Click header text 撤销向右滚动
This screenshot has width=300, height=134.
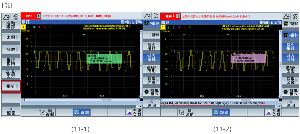(270, 22)
